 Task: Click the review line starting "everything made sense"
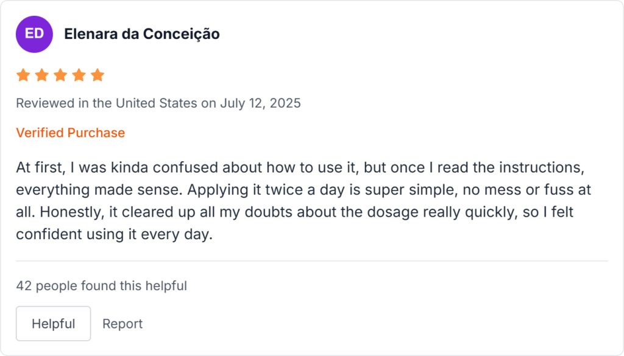click(303, 189)
